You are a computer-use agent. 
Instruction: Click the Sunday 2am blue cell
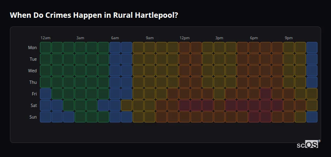[69, 117]
